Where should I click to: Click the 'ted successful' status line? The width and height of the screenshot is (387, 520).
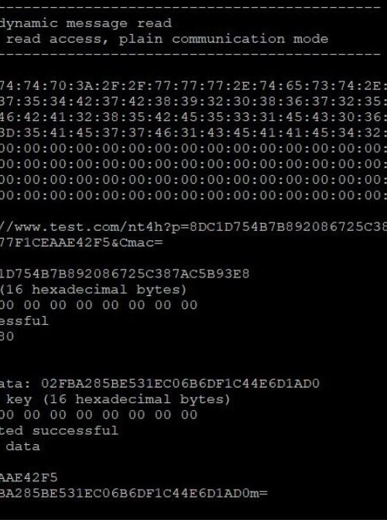click(59, 430)
